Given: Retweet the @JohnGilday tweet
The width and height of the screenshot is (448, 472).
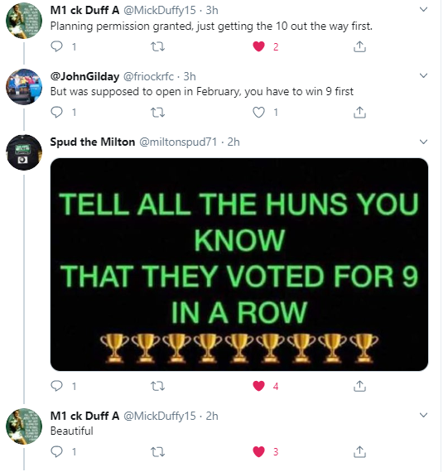Looking at the screenshot, I should tap(157, 113).
